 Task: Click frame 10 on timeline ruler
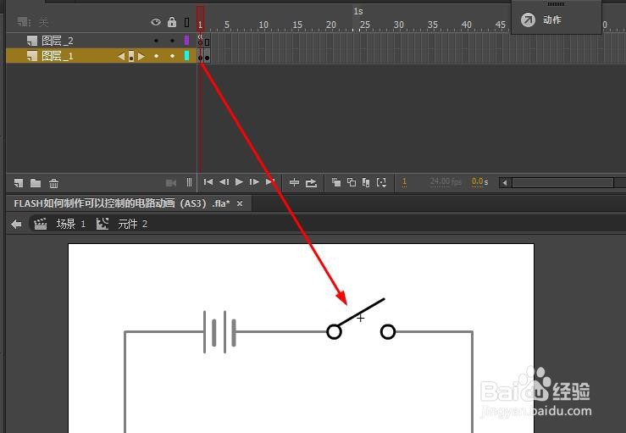(263, 25)
